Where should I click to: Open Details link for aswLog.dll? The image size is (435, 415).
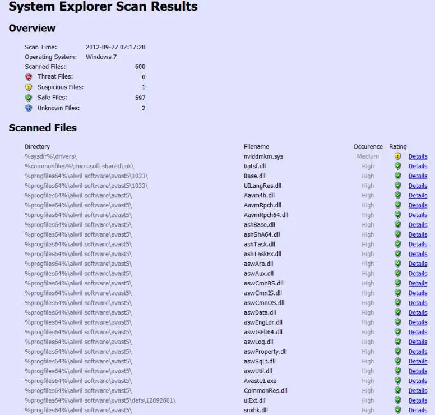pyautogui.click(x=418, y=342)
